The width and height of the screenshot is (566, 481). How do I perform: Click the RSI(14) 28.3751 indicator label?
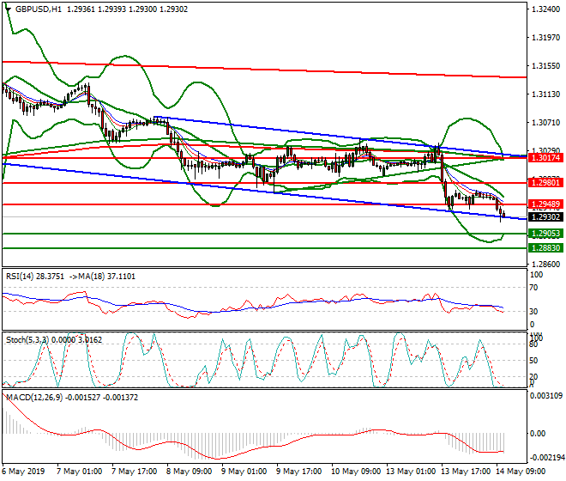tap(35, 277)
